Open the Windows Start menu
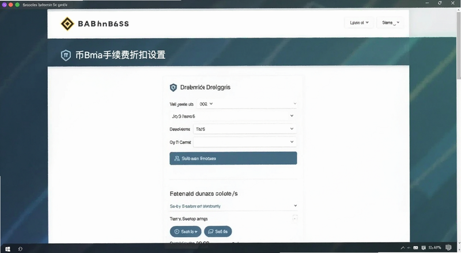The width and height of the screenshot is (461, 253). click(x=7, y=249)
